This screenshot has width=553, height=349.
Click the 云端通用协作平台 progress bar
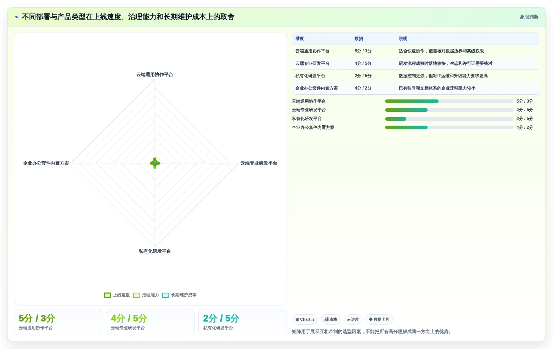pos(449,101)
